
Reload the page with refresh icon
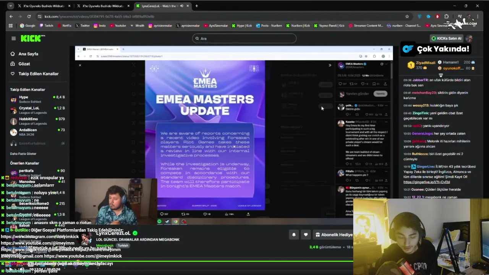(x=29, y=16)
